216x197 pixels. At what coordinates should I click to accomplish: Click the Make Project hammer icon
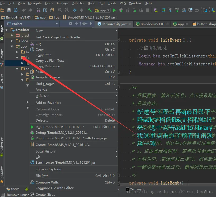pos(90,10)
